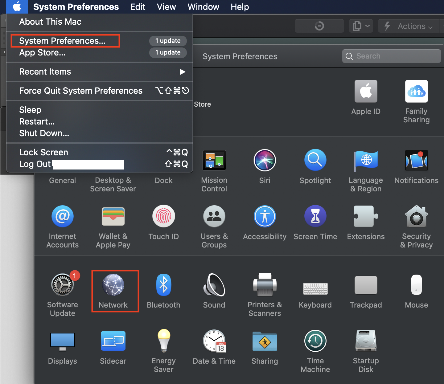Open the Window menu

203,7
